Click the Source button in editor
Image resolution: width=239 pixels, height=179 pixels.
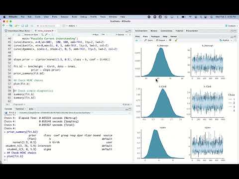click(120, 35)
